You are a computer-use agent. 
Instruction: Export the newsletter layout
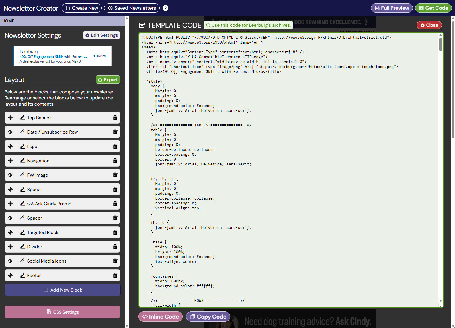(x=108, y=79)
